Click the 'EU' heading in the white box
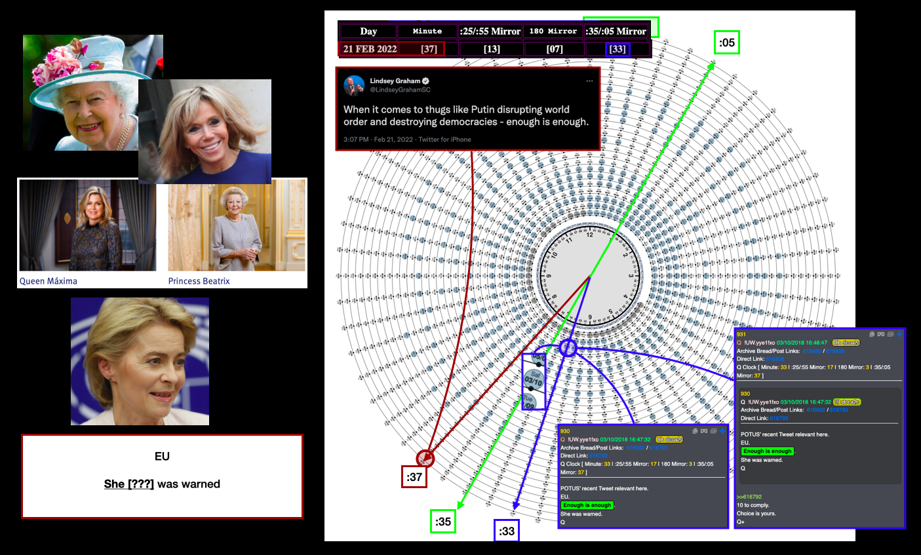921x555 pixels. pos(162,456)
